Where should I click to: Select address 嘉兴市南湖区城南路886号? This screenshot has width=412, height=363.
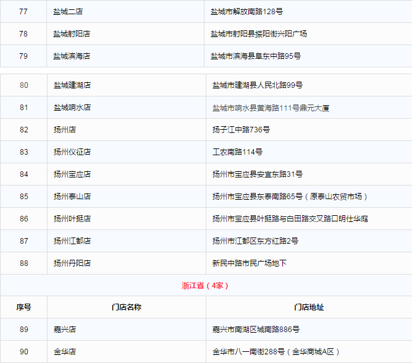click(256, 330)
